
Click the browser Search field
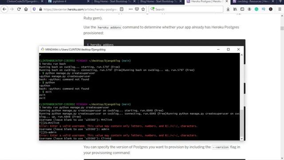pyautogui.click(x=186, y=9)
